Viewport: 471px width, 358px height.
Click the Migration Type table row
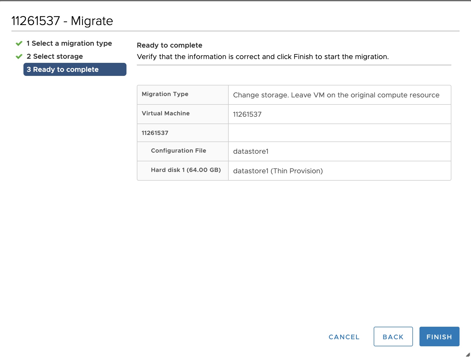[x=165, y=94]
